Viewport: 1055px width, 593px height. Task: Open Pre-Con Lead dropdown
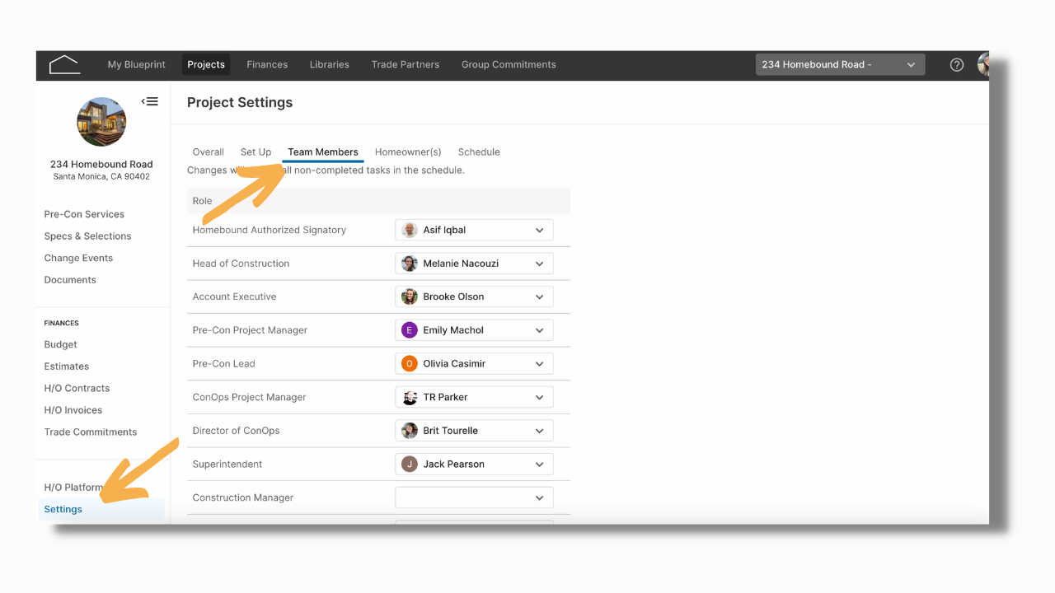[474, 363]
